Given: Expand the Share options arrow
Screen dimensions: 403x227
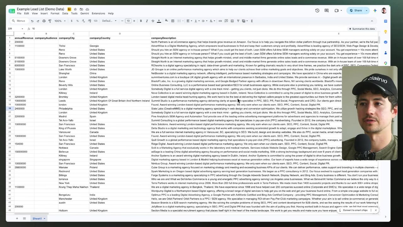Looking at the screenshot, I should [366, 10].
